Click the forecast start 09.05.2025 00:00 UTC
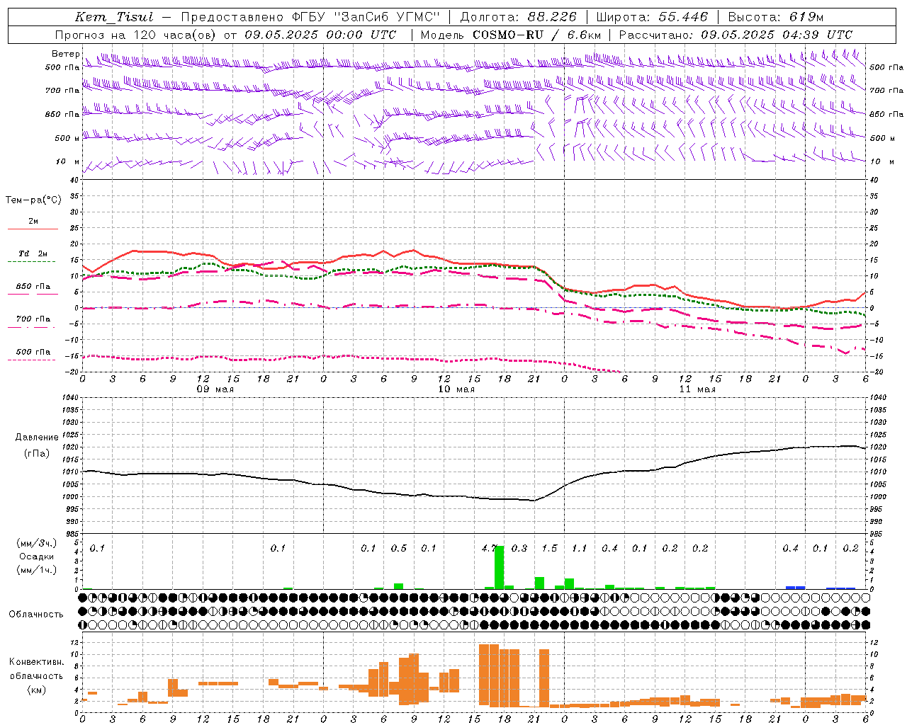The width and height of the screenshot is (907, 725). coord(320,35)
